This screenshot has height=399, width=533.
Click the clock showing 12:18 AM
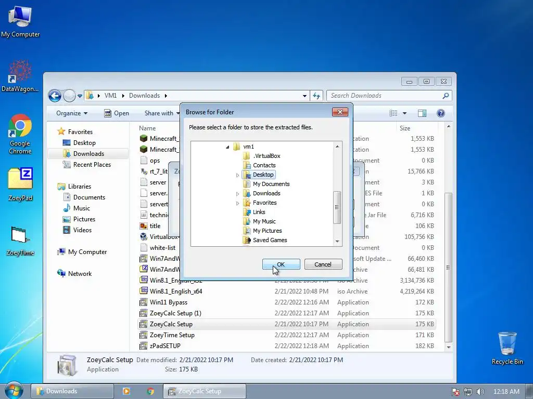coord(506,392)
